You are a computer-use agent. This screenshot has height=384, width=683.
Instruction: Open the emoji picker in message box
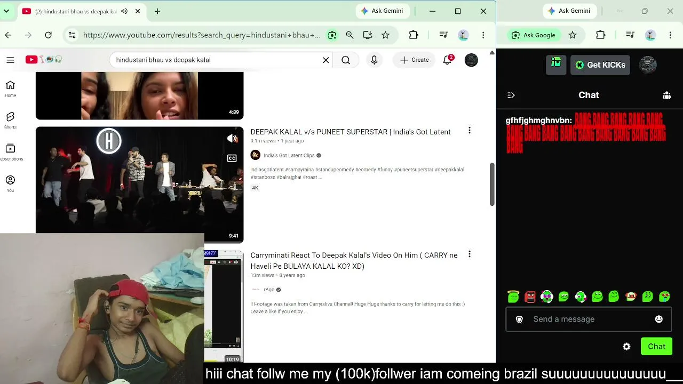(x=659, y=319)
